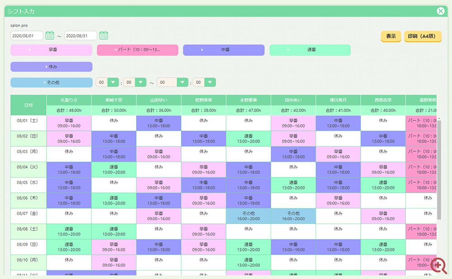Click the 矢島りさ column header

[69, 100]
